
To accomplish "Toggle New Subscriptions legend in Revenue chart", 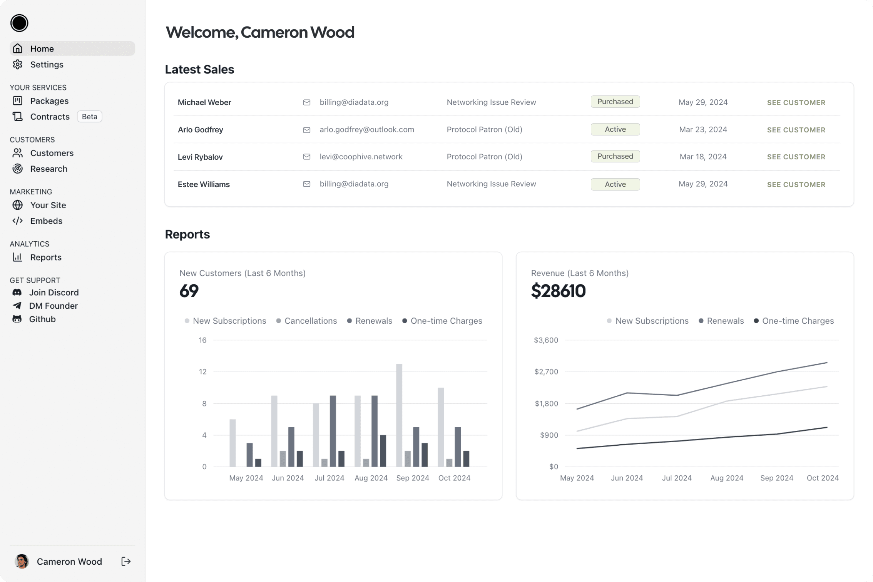I will (x=647, y=321).
